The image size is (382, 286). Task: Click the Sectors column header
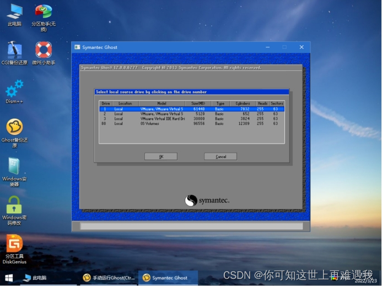[277, 103]
